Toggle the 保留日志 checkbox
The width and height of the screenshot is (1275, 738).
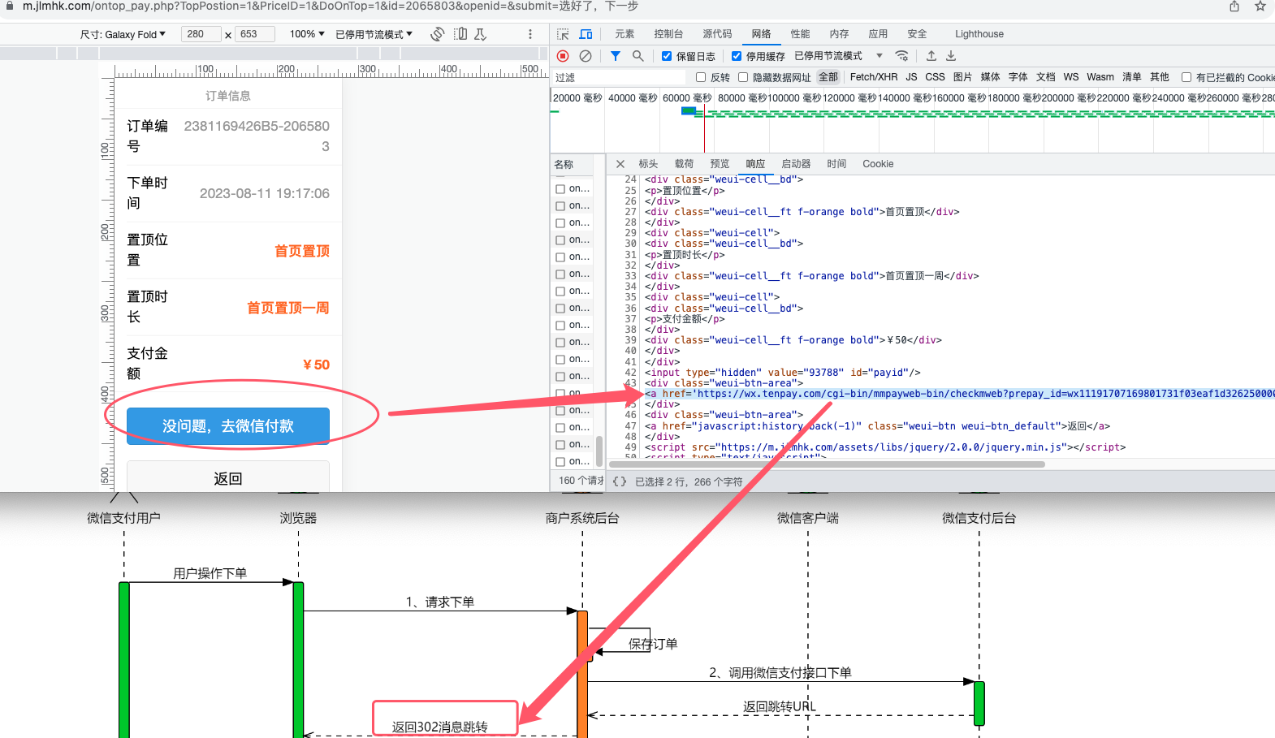[x=667, y=56]
